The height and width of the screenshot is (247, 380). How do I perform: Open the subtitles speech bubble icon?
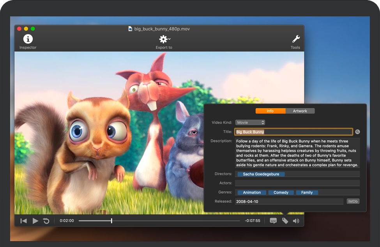point(273,221)
